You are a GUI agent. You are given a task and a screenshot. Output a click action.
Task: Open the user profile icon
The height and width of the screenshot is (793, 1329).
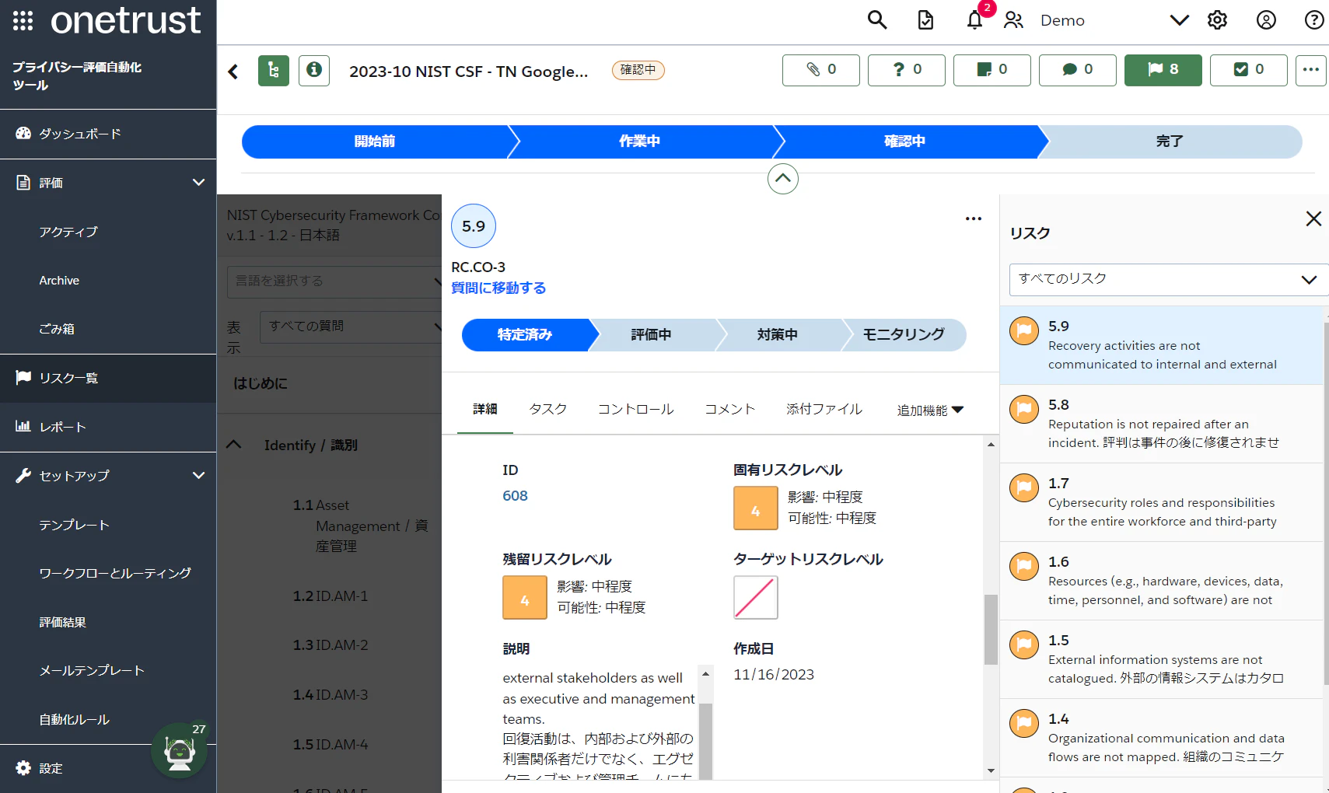click(x=1266, y=20)
